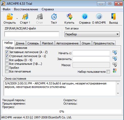Click the ZIP/RAR/ACE/ARJ-файл input field

click(32, 34)
